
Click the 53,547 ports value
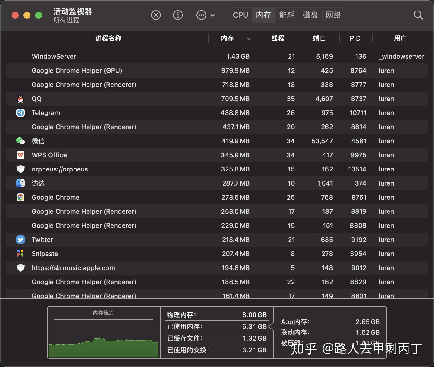pos(322,141)
